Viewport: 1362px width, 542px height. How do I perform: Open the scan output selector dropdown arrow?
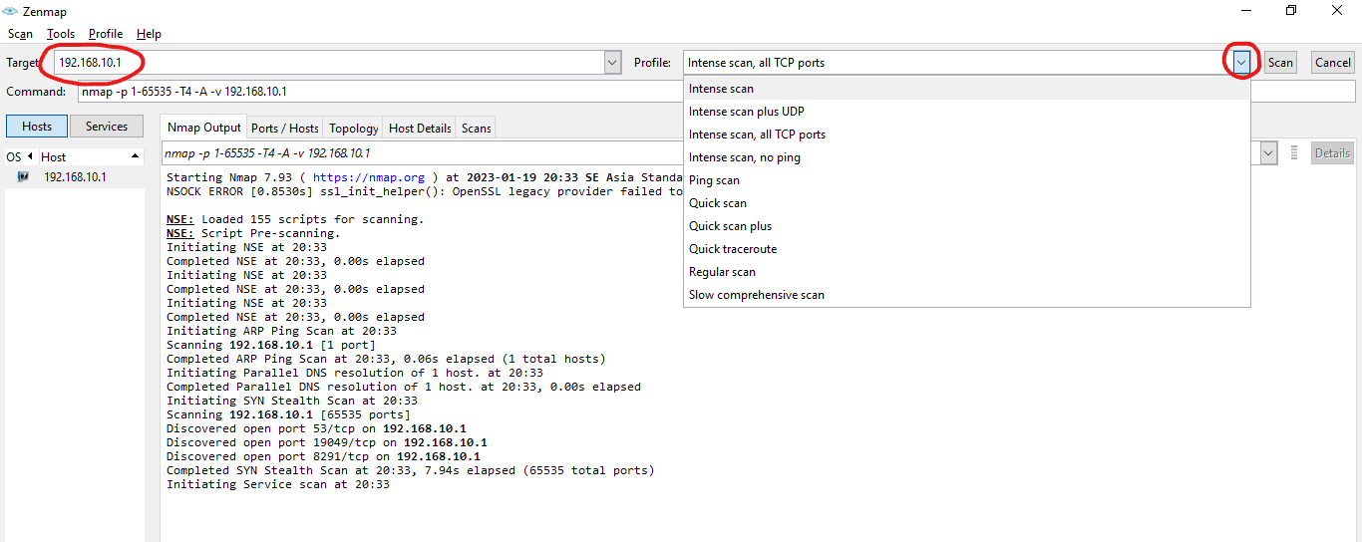(x=1268, y=153)
